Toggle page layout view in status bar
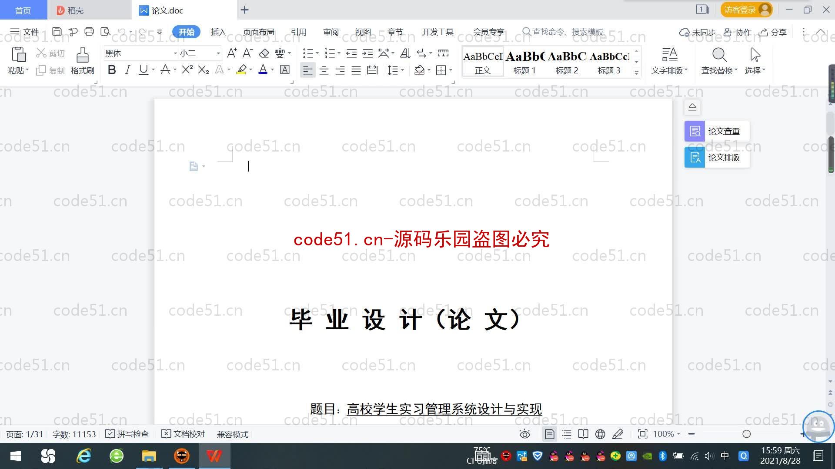 (550, 434)
